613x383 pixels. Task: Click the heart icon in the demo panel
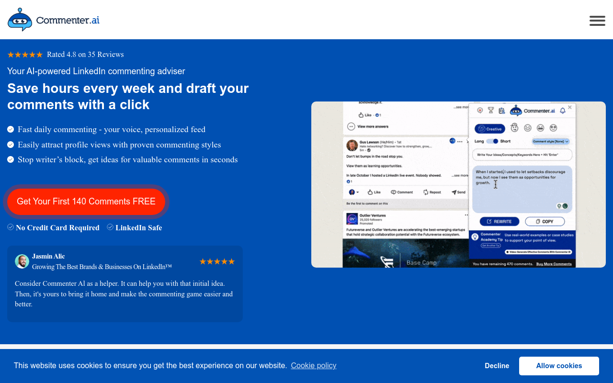[x=480, y=110]
